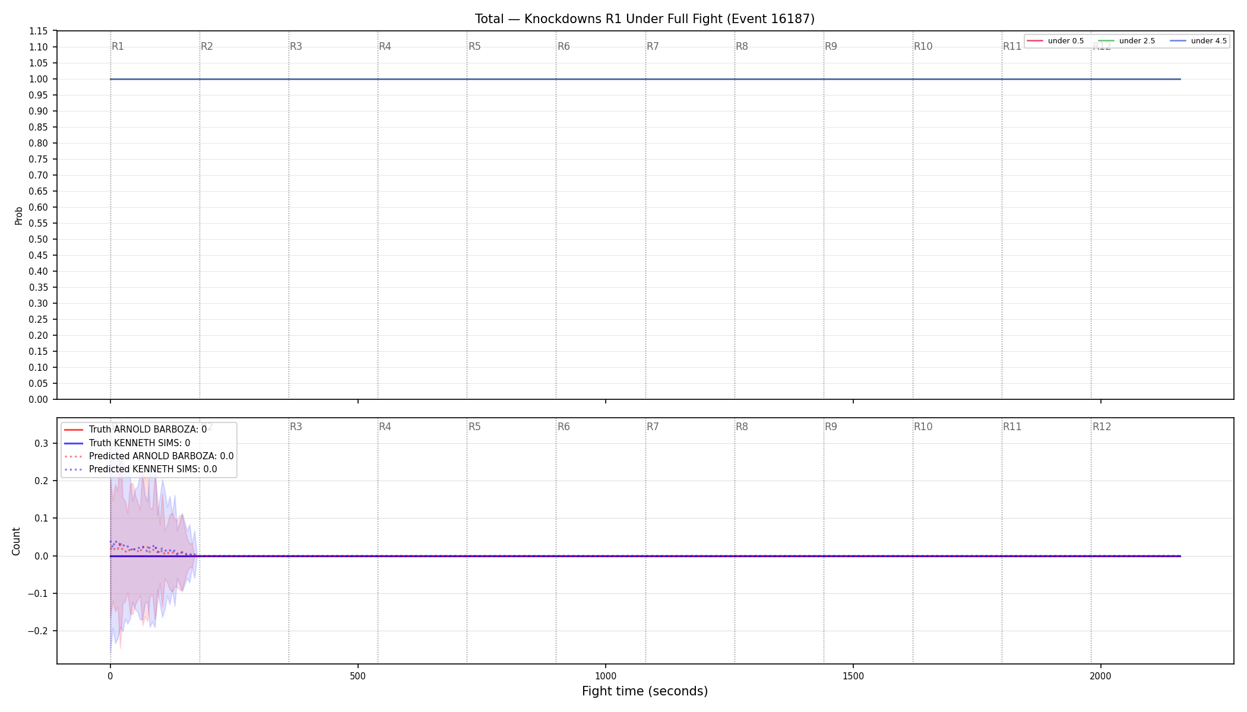Click the R6 round marker in Prob chart
The height and width of the screenshot is (712, 1247).
click(564, 46)
